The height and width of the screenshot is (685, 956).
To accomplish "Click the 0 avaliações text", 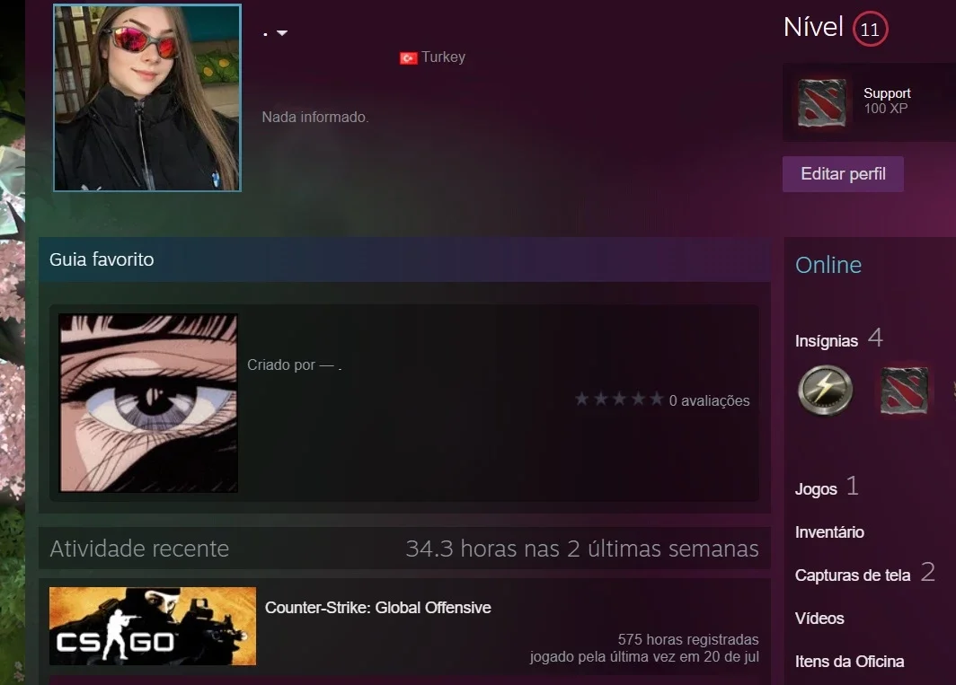I will click(709, 400).
